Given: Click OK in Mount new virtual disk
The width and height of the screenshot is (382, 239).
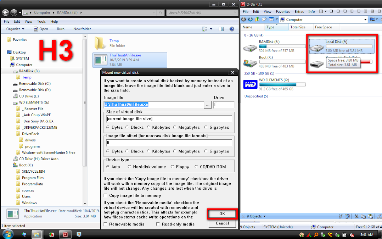Looking at the screenshot, I should point(222,213).
